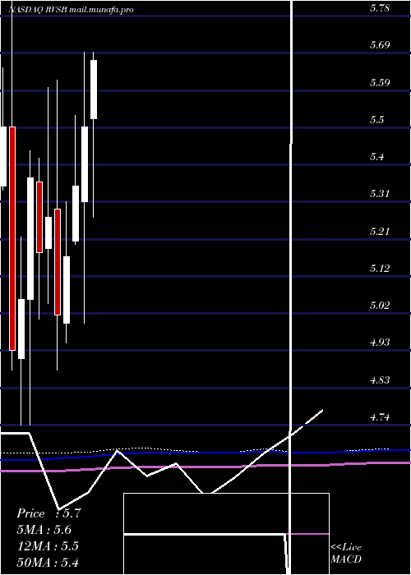Click the 5.12 price axis label
This screenshot has height=575, width=411.
pos(380,269)
